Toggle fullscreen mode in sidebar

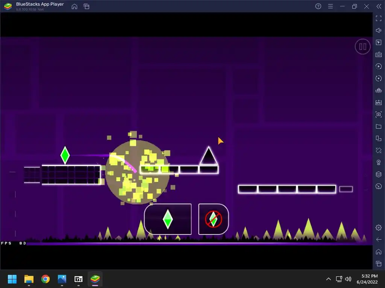(x=379, y=18)
